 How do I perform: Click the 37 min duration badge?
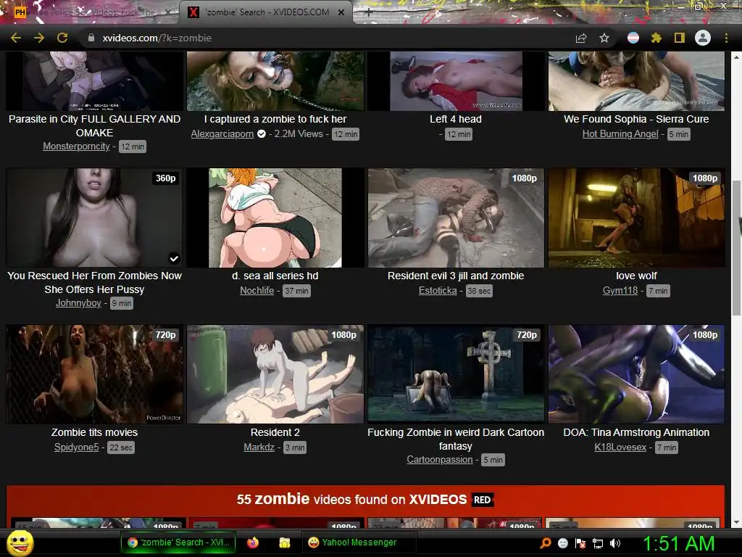296,291
